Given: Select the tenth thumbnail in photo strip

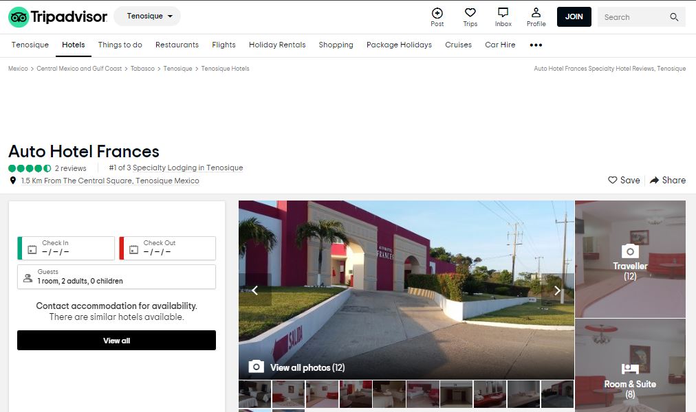Looking at the screenshot, I should (x=558, y=394).
